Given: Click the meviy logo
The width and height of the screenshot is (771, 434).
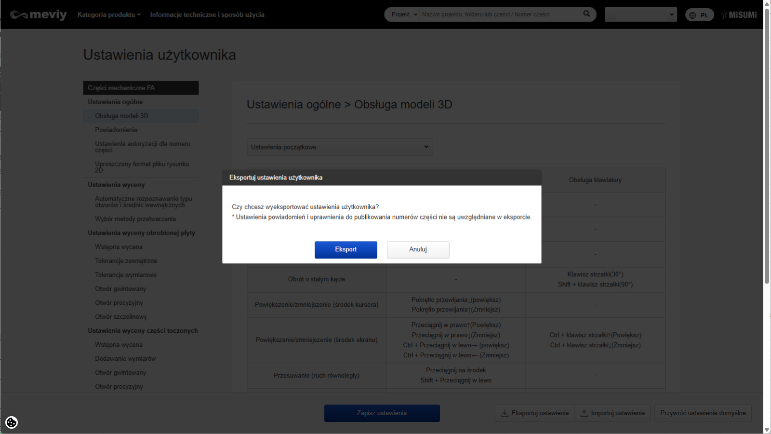Looking at the screenshot, I should point(39,14).
